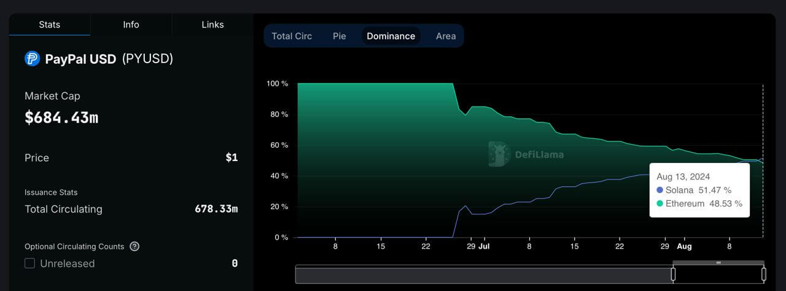Click the Issuance Stats heading
786x291 pixels.
click(x=51, y=192)
